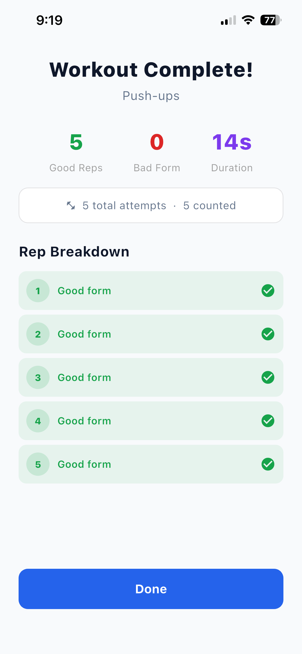
Task: Click the green checkmark on rep 4
Action: (x=268, y=421)
